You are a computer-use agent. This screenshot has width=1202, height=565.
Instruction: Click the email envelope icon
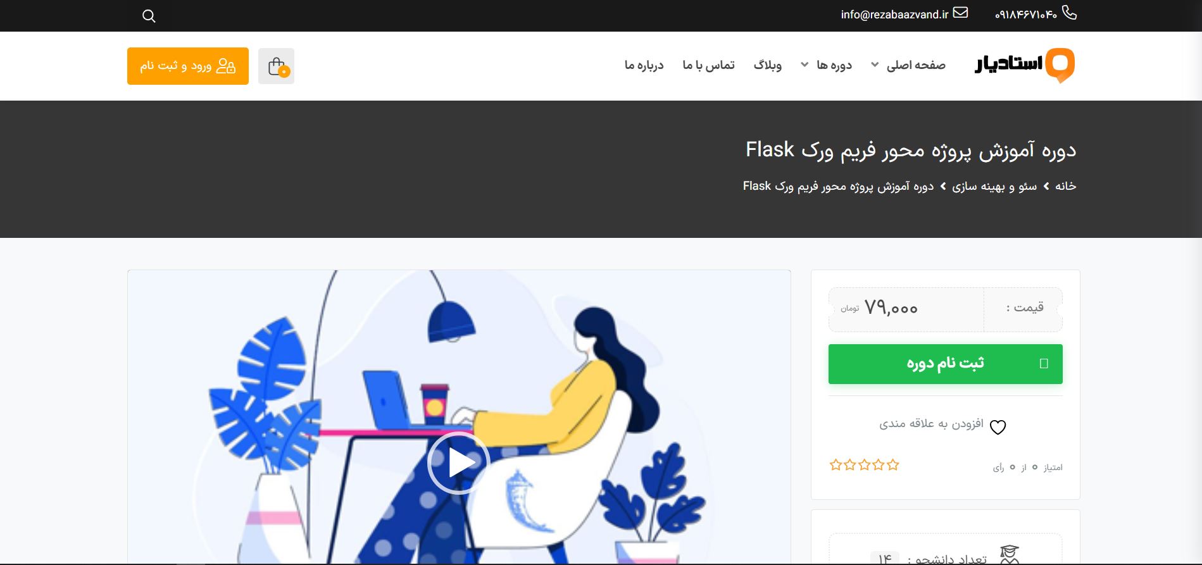[x=960, y=13]
